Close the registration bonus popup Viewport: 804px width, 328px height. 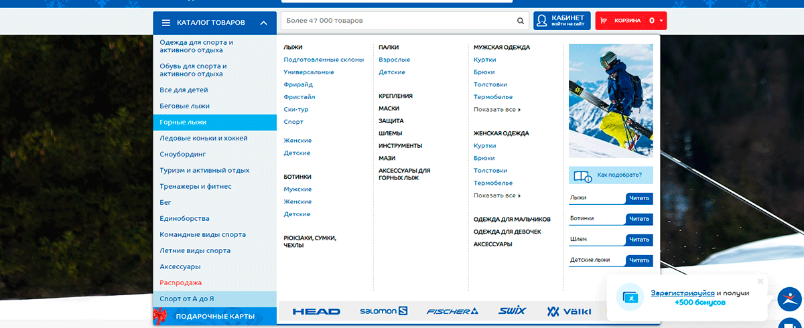pos(760,281)
